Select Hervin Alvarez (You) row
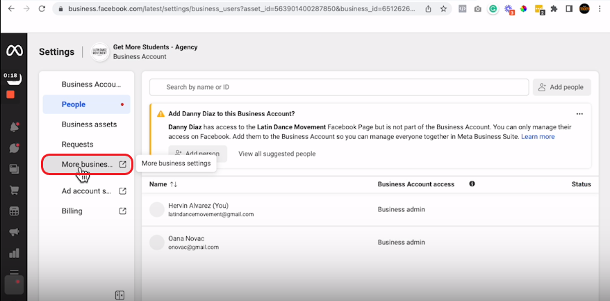Viewport: 610px width, 301px height. [370, 209]
